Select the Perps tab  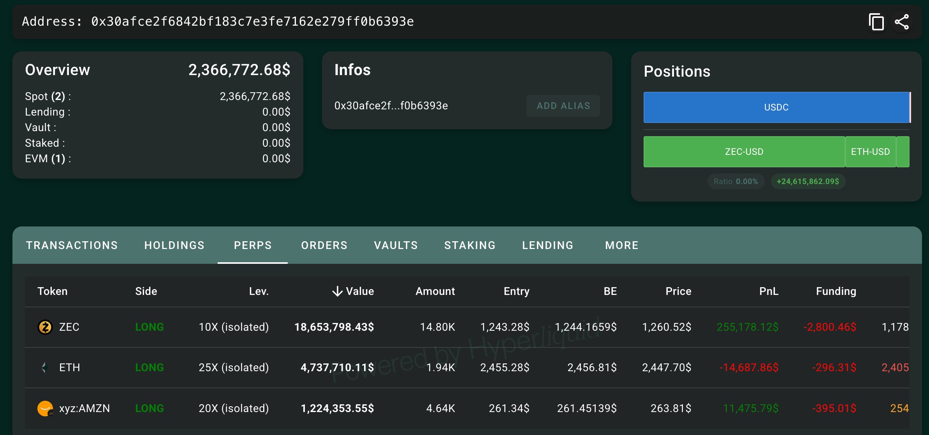pyautogui.click(x=253, y=245)
